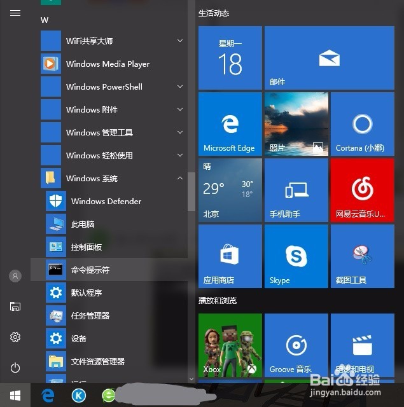Viewport: 404px width, 407px height.
Task: Click the 播放和浏览 group title
Action: pyautogui.click(x=218, y=301)
